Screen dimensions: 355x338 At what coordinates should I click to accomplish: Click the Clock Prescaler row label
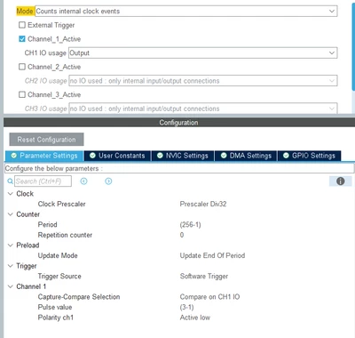tap(61, 204)
